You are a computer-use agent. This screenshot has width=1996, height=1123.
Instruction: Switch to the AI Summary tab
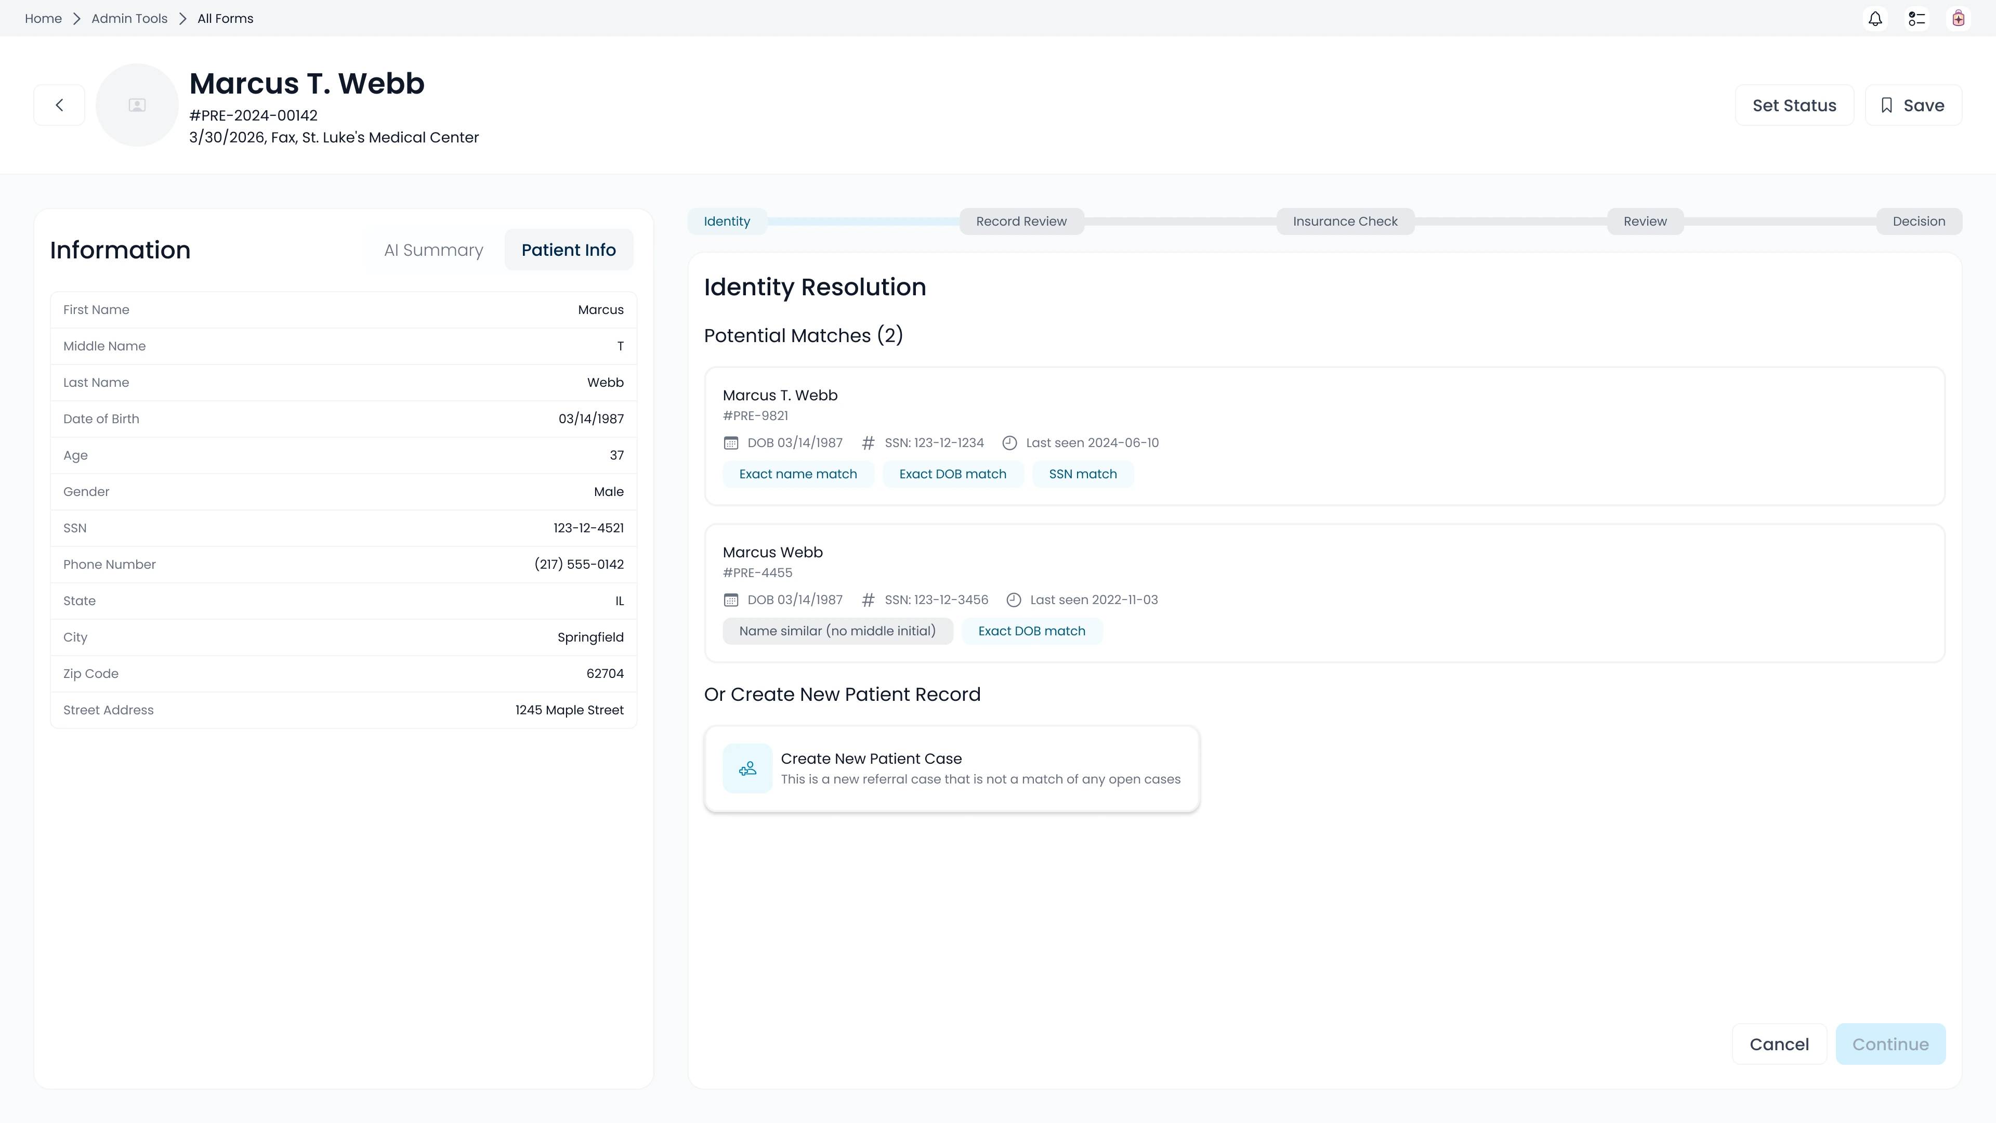tap(434, 250)
